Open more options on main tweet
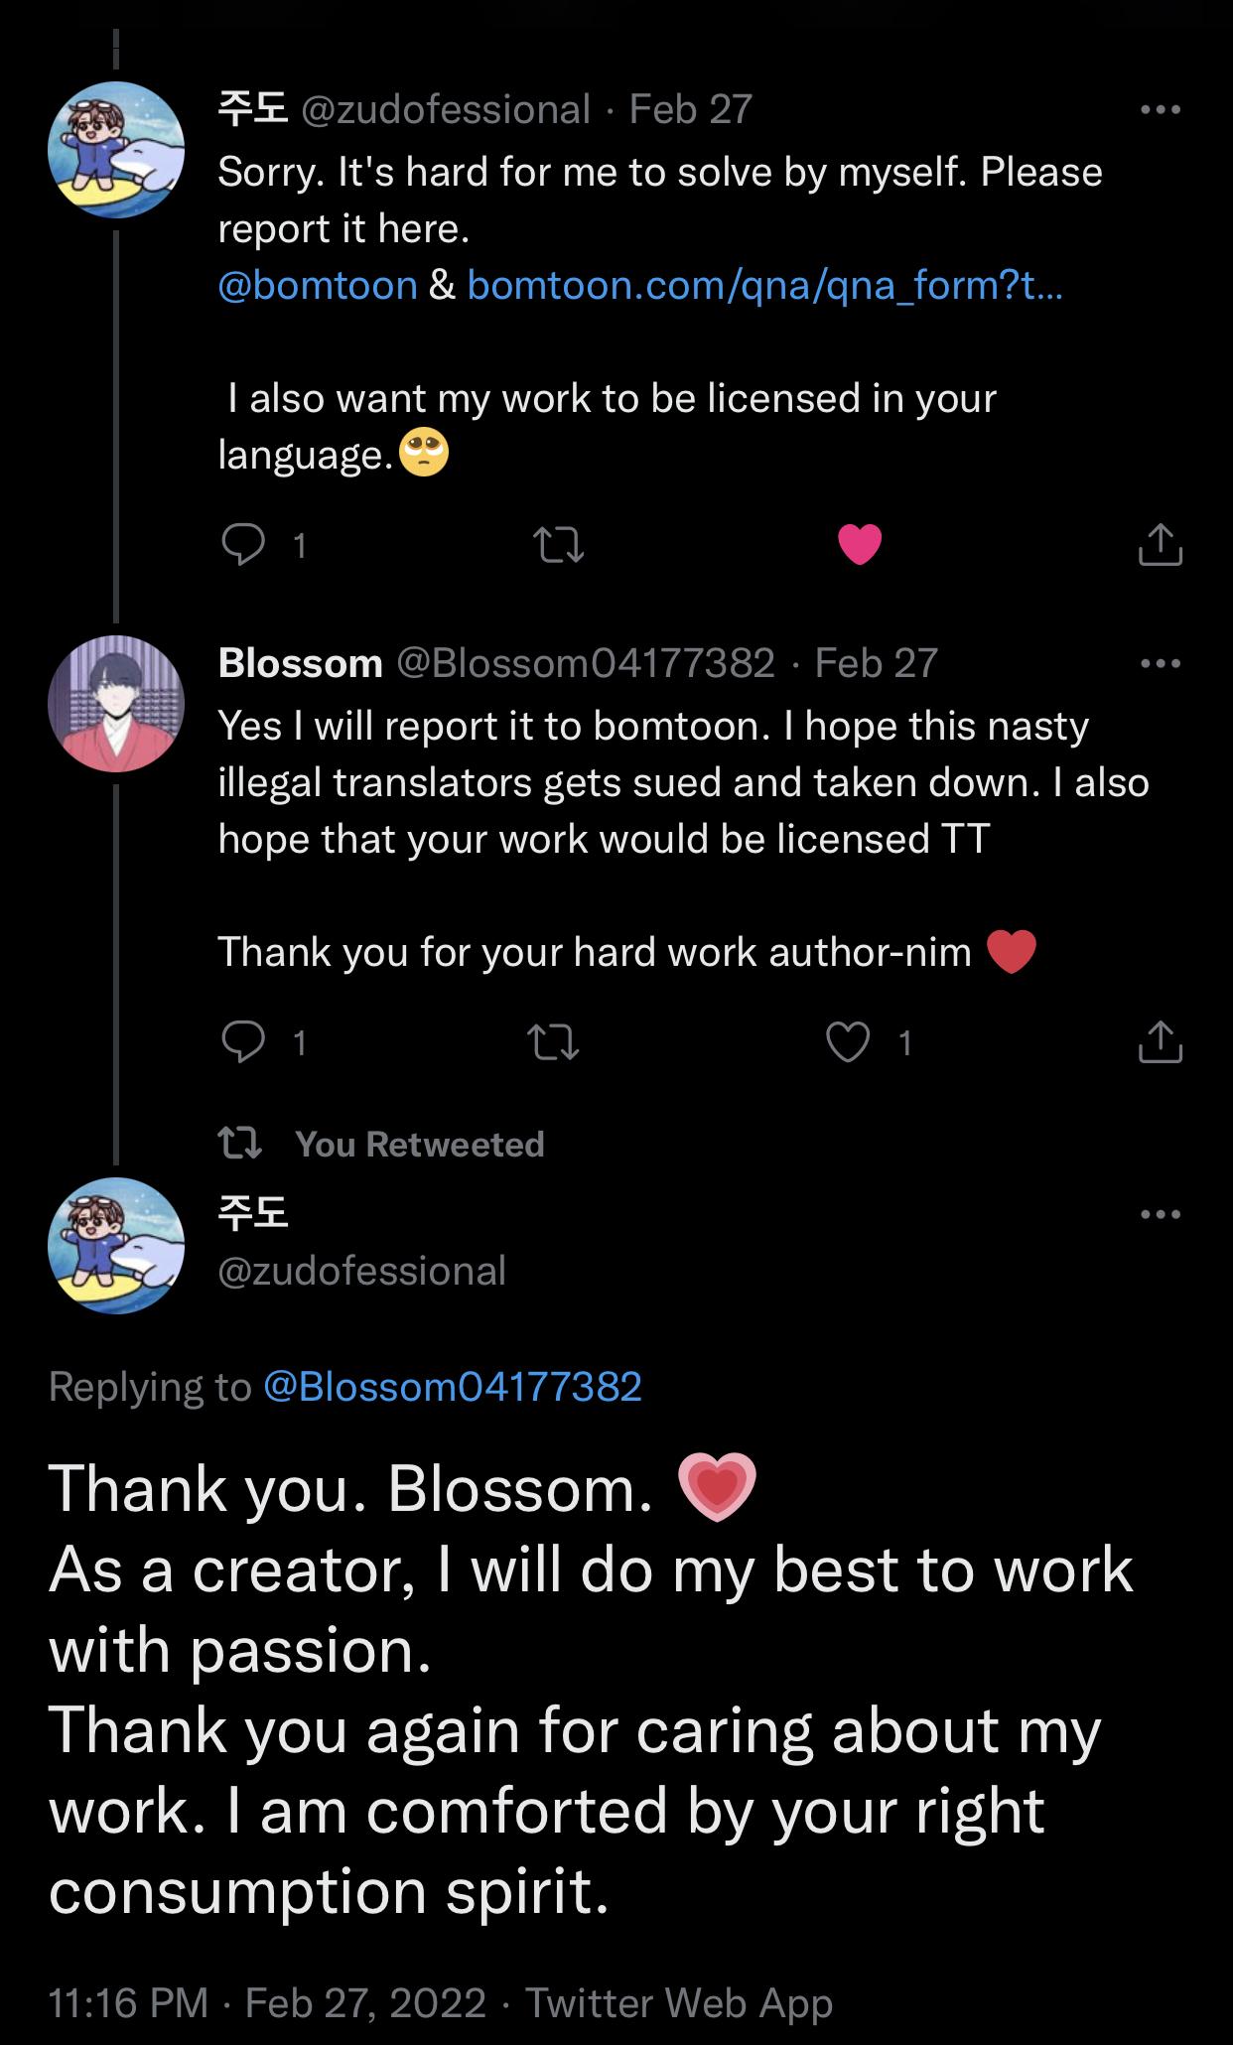The height and width of the screenshot is (2045, 1233). click(x=1160, y=1214)
